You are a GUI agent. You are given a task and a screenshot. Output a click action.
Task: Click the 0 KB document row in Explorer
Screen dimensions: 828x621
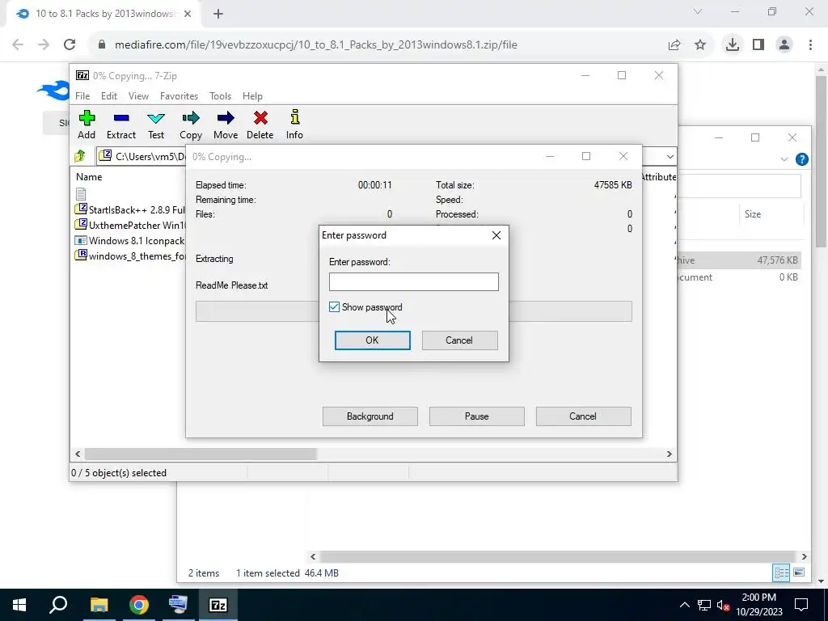739,277
